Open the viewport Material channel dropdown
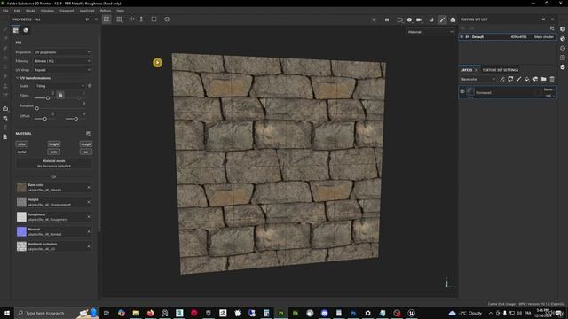568x319 pixels. coord(430,32)
